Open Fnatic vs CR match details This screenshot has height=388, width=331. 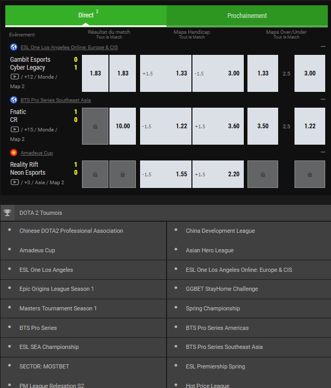click(18, 116)
